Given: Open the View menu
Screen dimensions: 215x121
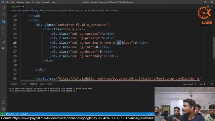Looking at the screenshot, I should (28, 2).
